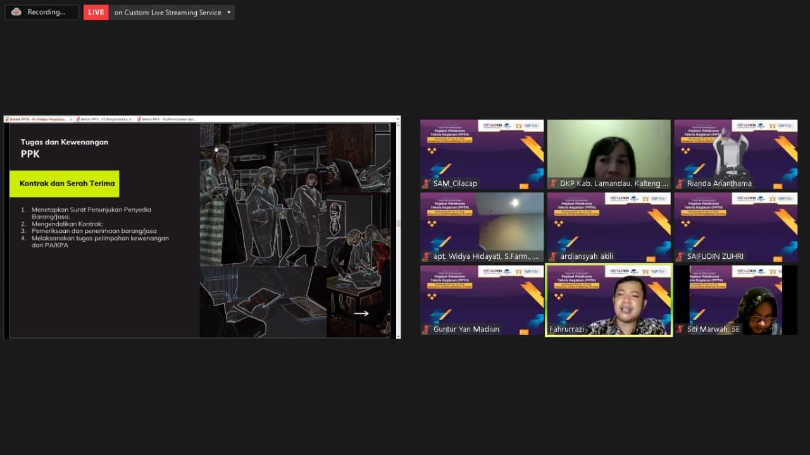
Task: Select Siti Marwah's video tile
Action: click(735, 300)
